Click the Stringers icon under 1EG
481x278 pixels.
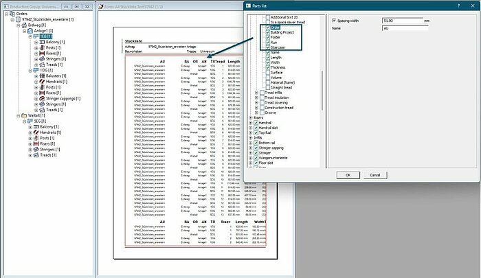(42, 59)
